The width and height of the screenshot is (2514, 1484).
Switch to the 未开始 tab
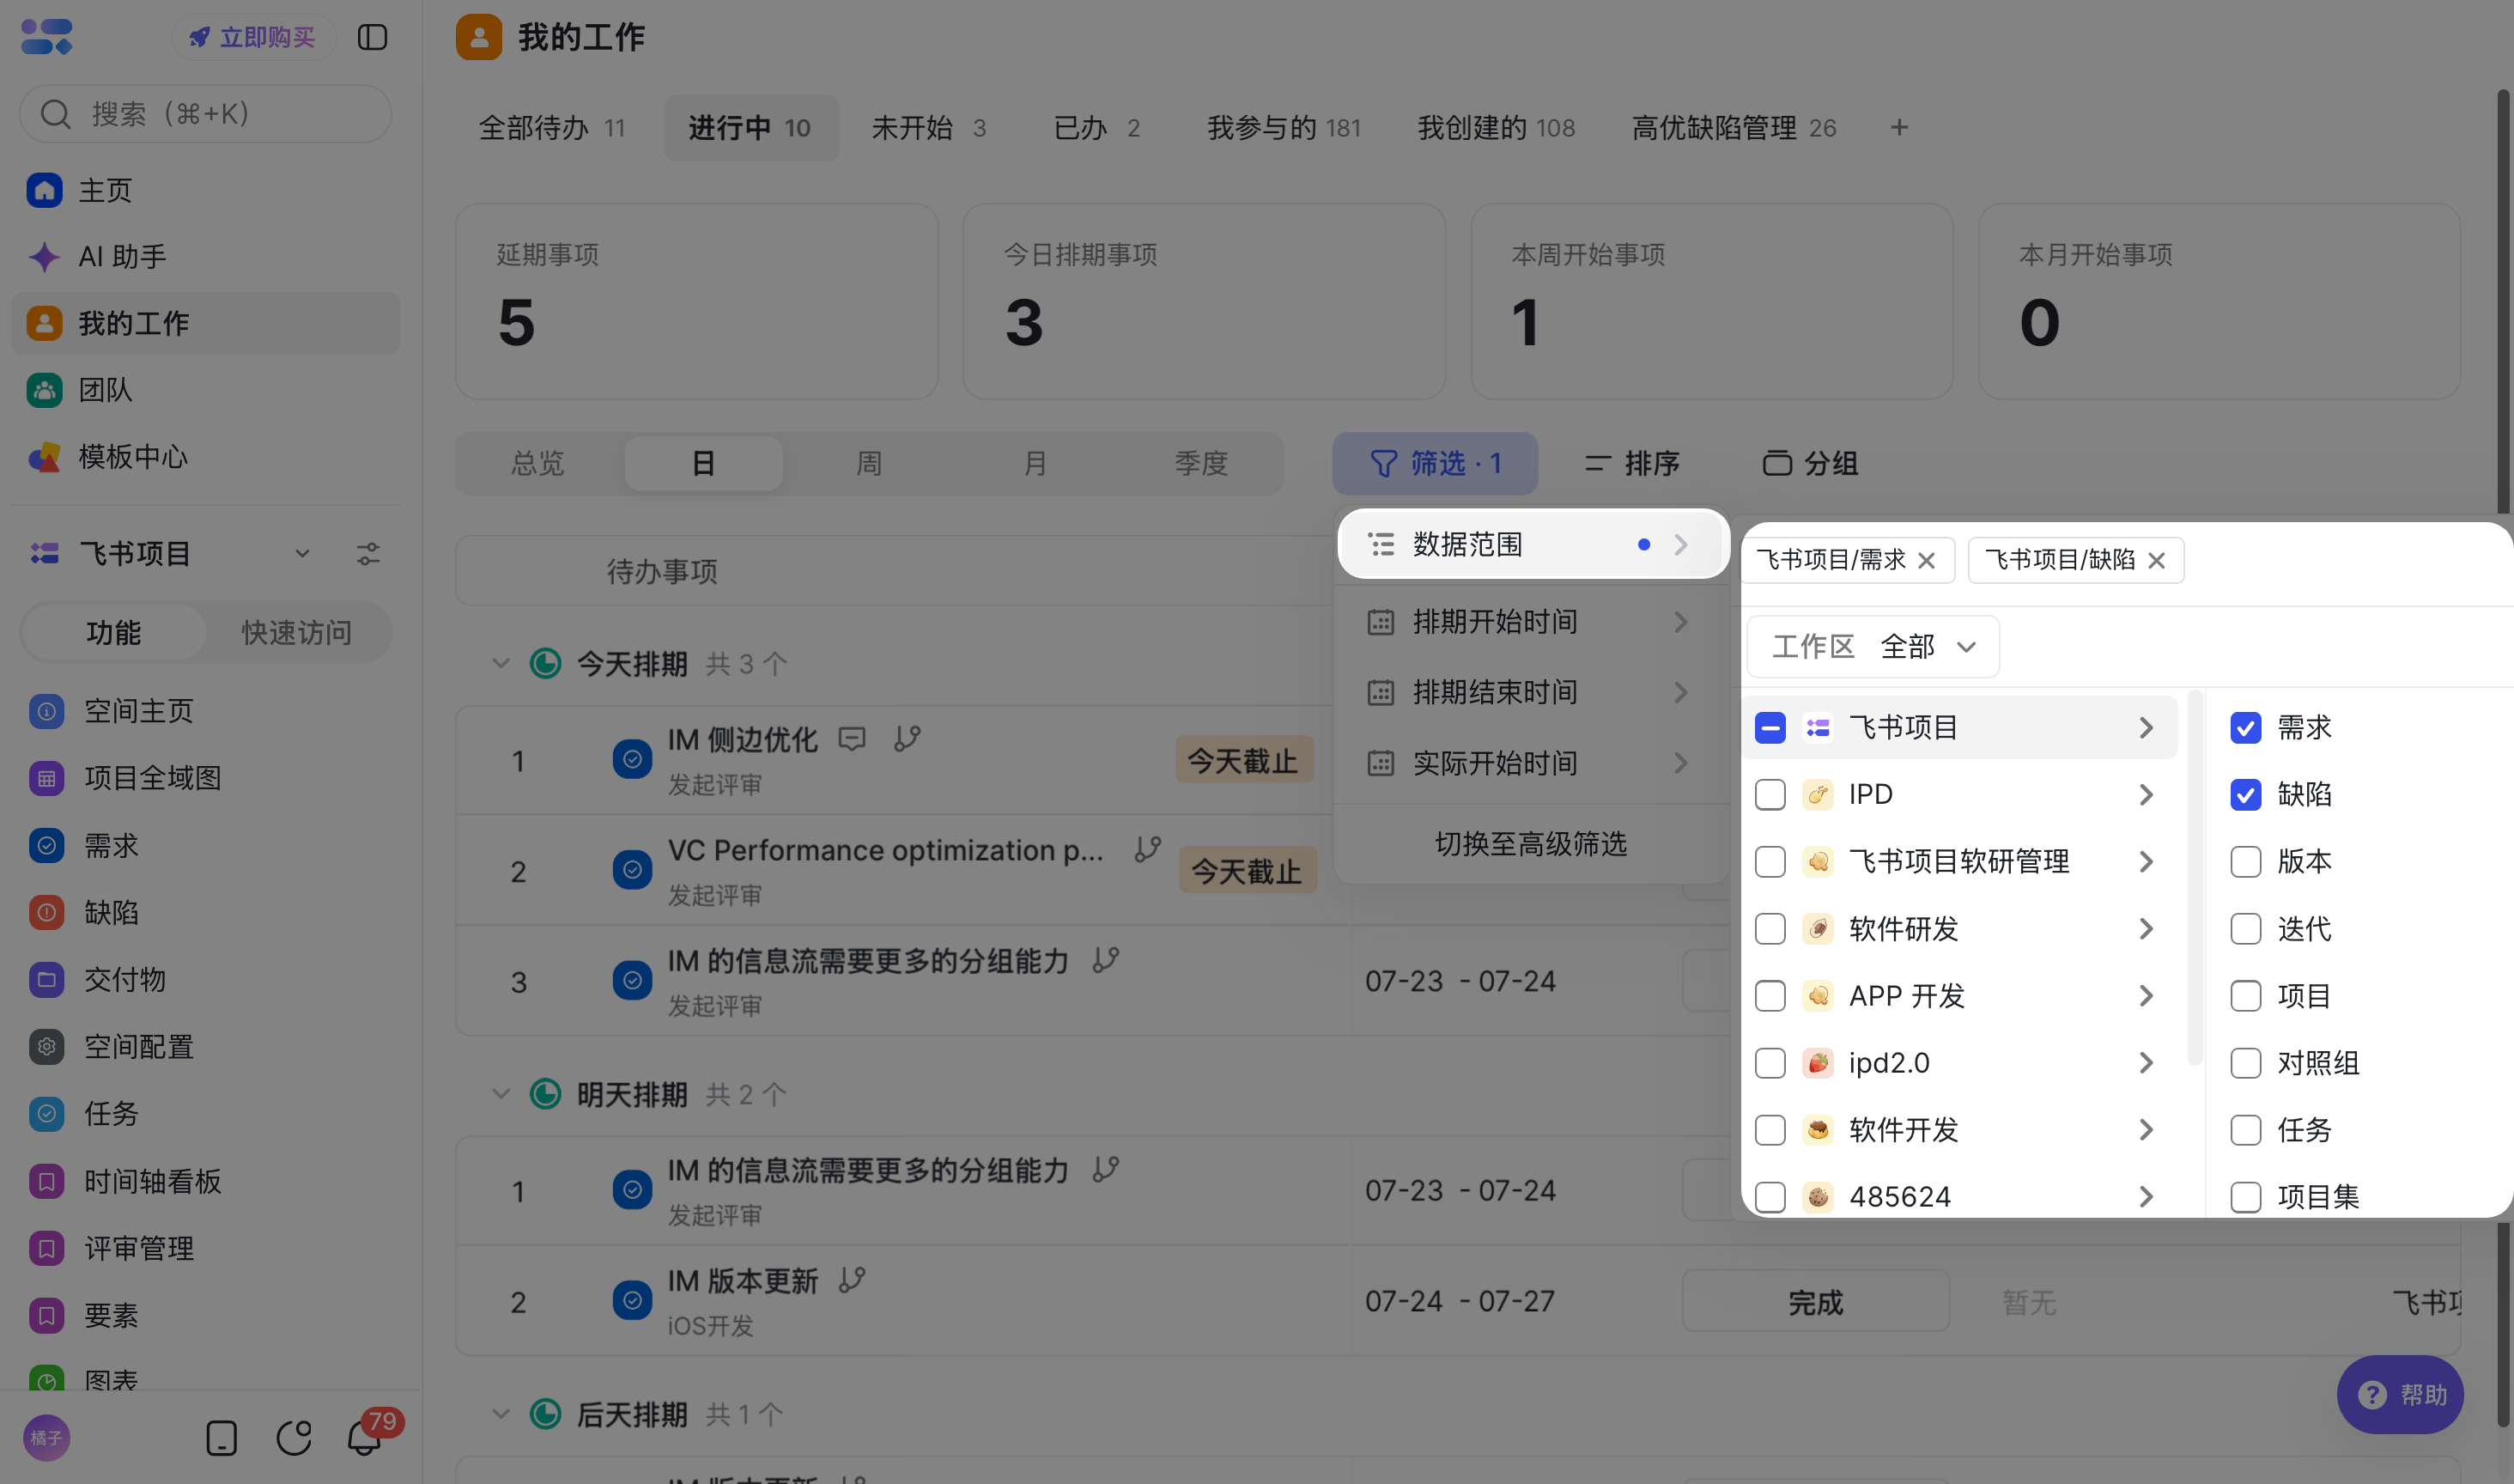click(929, 128)
